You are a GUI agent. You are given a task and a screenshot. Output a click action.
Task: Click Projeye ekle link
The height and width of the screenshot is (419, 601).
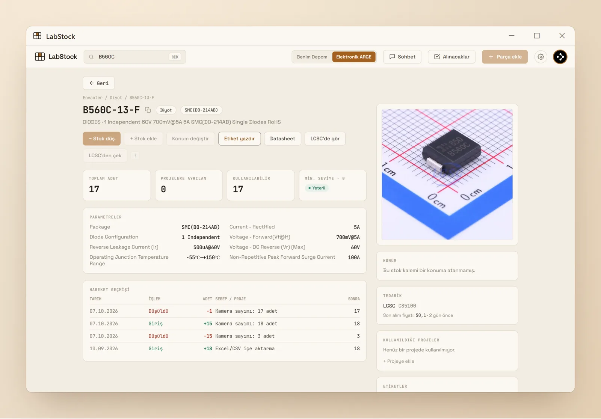point(399,361)
